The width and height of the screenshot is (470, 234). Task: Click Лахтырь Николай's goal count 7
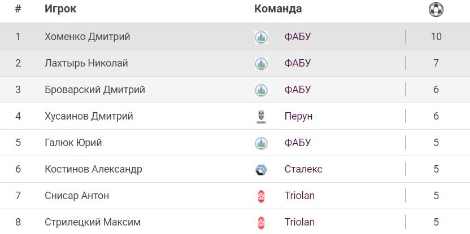[x=436, y=64]
